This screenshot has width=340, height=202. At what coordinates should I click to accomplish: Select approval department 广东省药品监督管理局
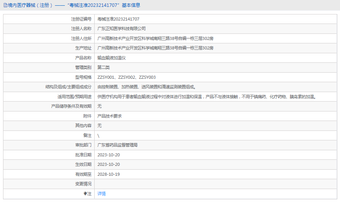click(x=117, y=145)
